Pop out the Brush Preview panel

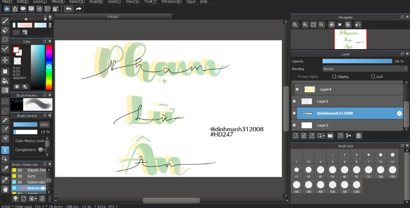pyautogui.click(x=45, y=95)
